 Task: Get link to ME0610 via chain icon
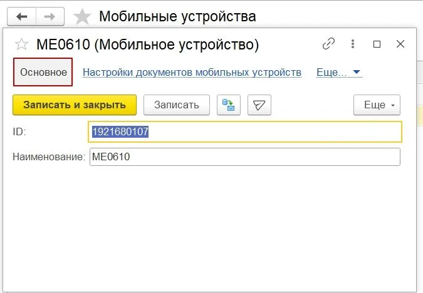click(x=328, y=44)
